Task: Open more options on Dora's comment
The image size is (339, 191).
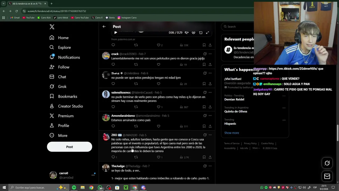Action: click(x=210, y=73)
